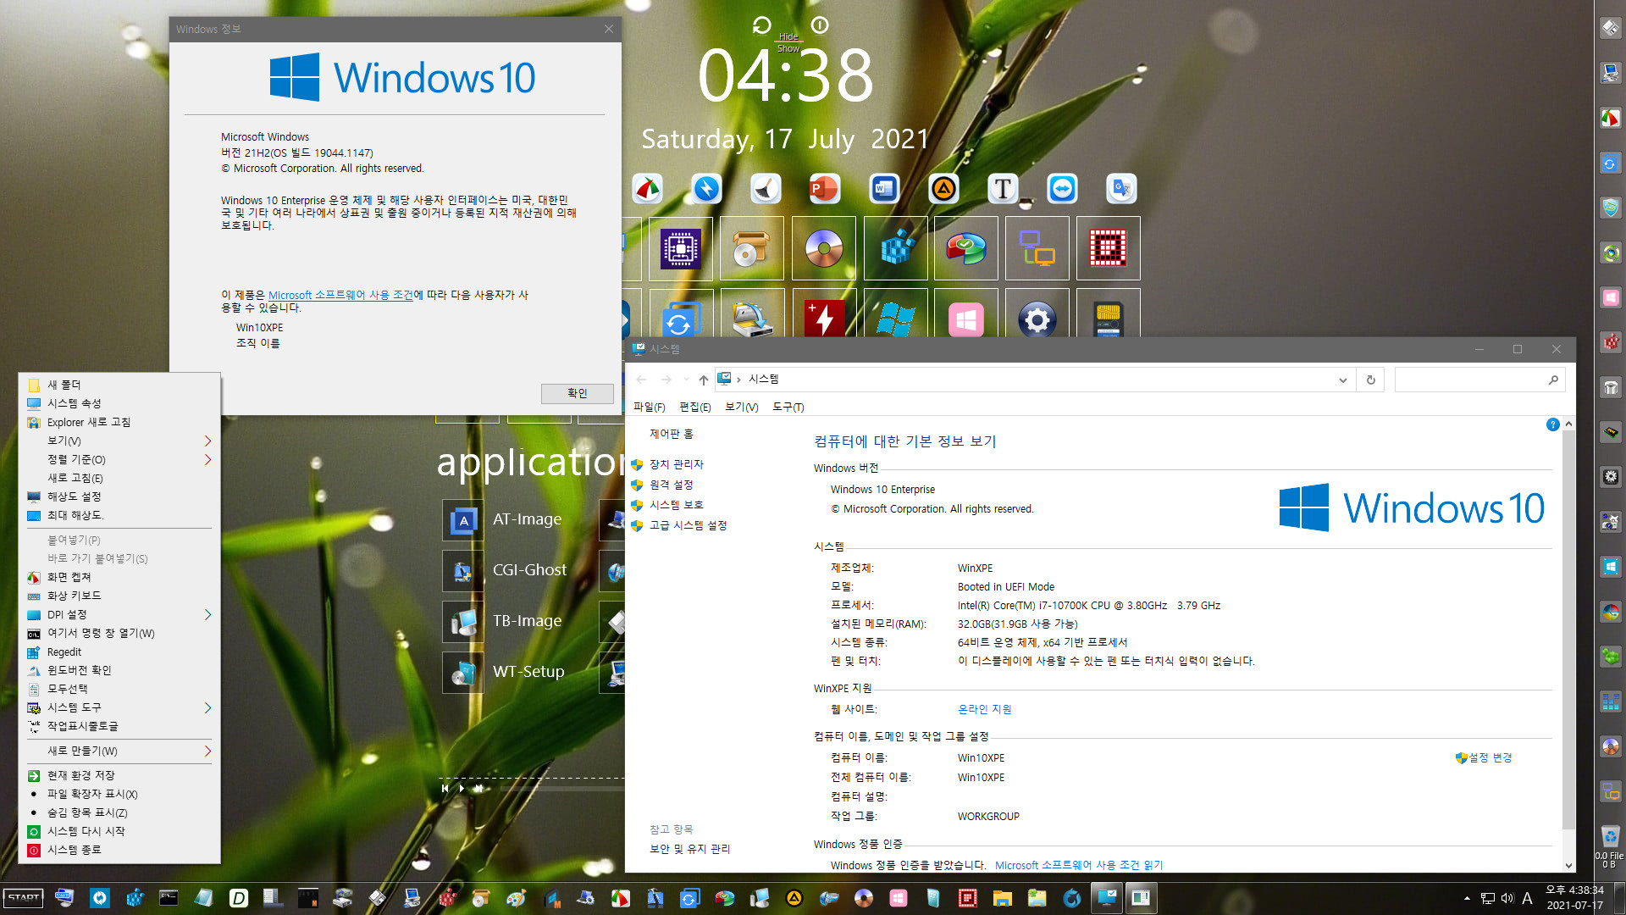This screenshot has width=1626, height=915.
Task: Launch WT-Setup from the application list
Action: click(506, 672)
